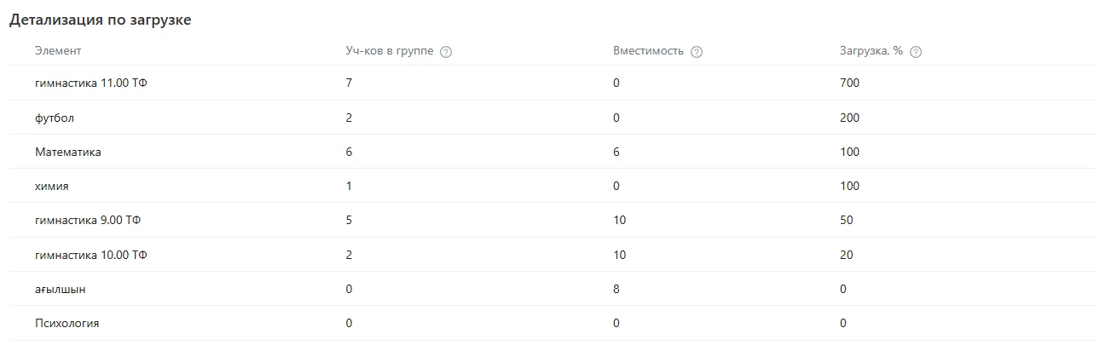The width and height of the screenshot is (1100, 351).
Task: Click the Вместимость column header
Action: tap(648, 51)
